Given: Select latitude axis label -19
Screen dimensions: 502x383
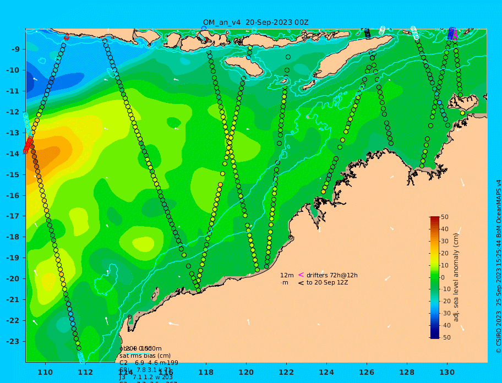Looking at the screenshot, I should (x=13, y=258).
